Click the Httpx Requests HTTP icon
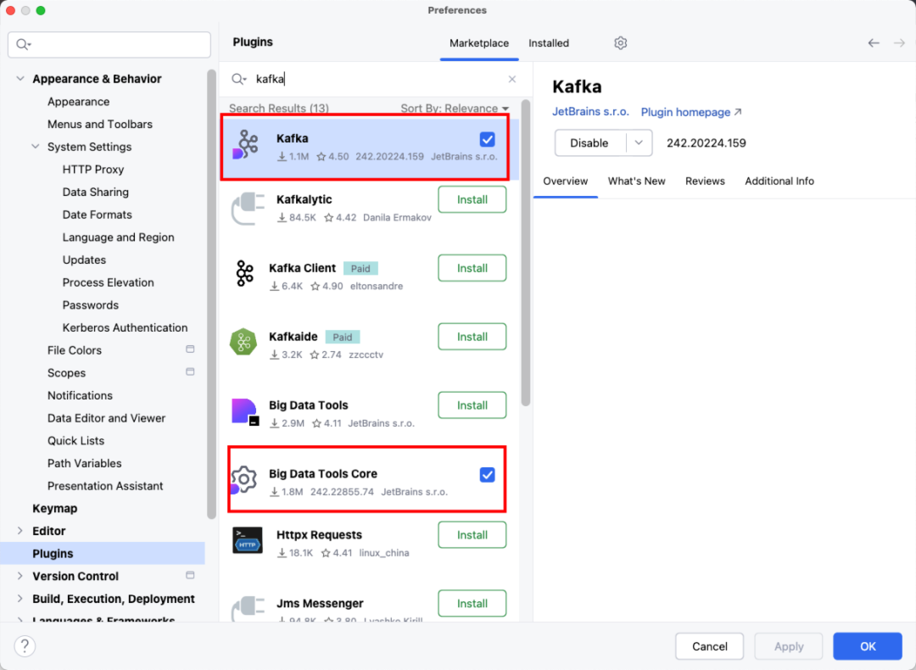Screen dimensions: 916x670 point(247,540)
